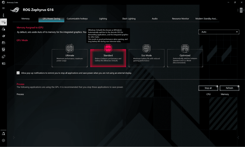This screenshot has height=147, width=245.
Task: Open Aura Sync triangle icon in sidebar
Action: (3, 29)
